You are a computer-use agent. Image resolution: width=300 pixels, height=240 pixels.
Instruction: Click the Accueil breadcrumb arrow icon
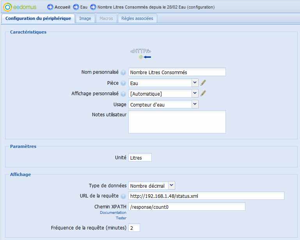pos(50,7)
